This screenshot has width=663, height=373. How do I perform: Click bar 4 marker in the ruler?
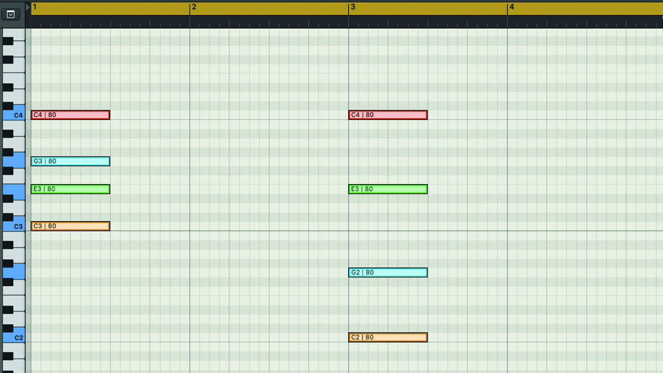click(512, 7)
